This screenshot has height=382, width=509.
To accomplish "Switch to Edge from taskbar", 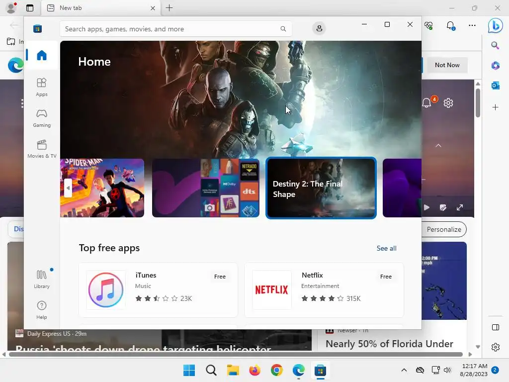I will (x=299, y=370).
